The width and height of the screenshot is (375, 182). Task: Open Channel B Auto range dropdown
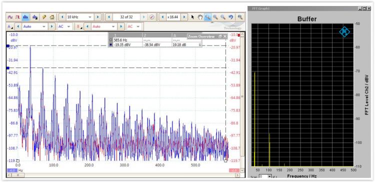click(x=113, y=26)
